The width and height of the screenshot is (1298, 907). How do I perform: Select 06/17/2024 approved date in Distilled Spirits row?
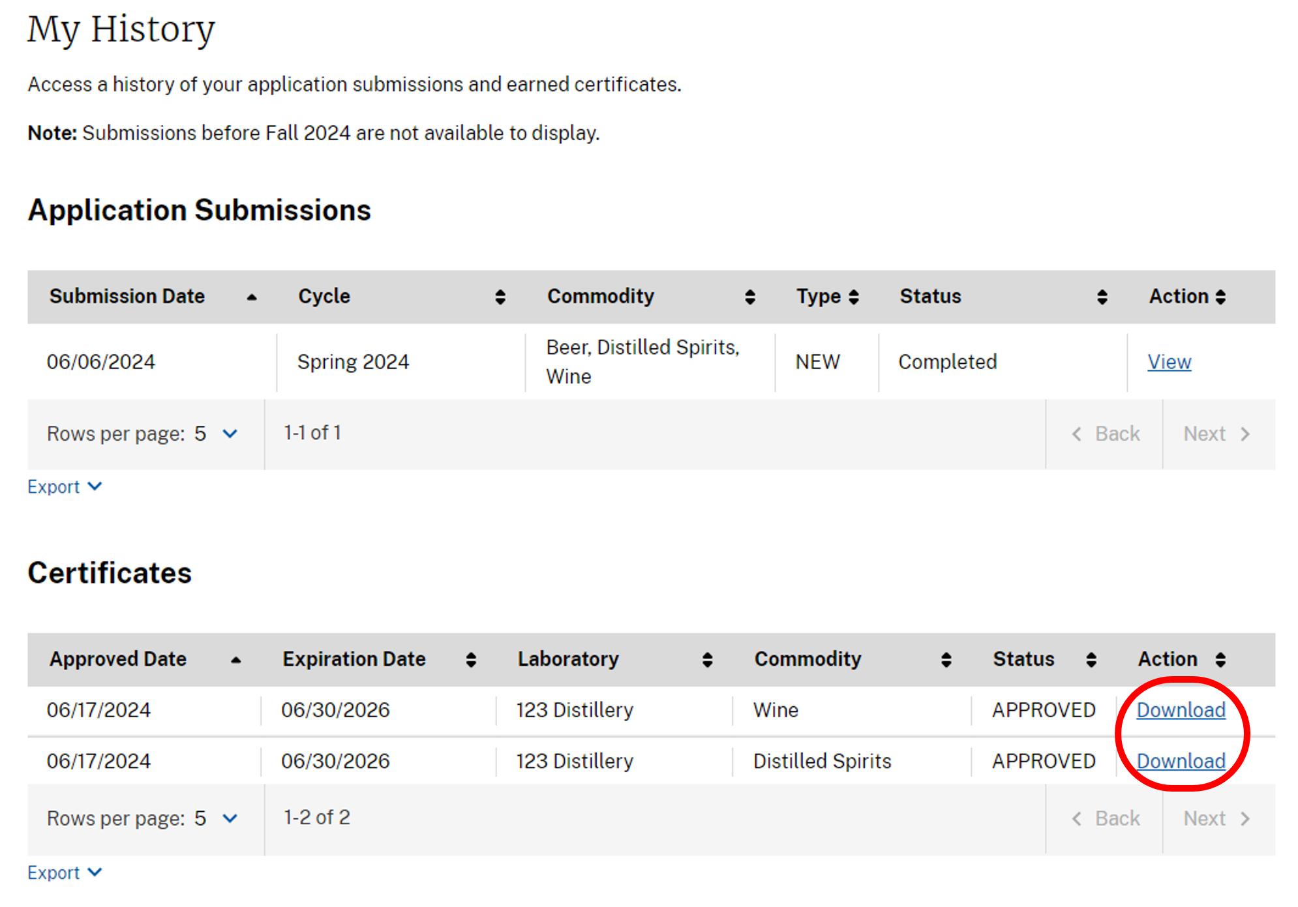(x=98, y=761)
